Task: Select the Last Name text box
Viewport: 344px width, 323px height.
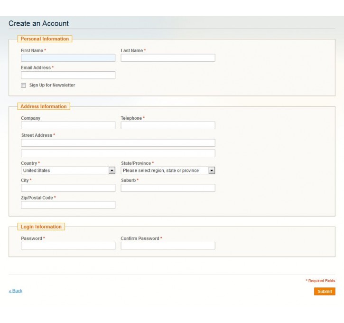Action: (x=168, y=58)
